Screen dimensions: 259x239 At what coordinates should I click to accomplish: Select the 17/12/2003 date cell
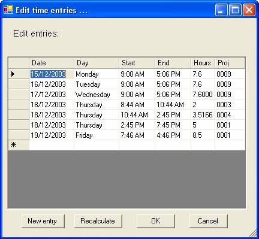tap(52, 95)
